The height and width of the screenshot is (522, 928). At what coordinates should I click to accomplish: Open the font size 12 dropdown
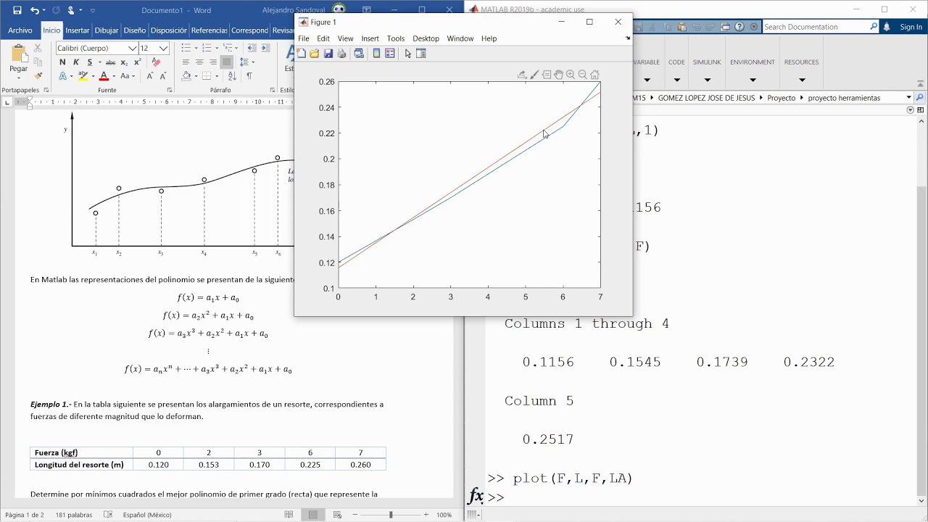[164, 48]
